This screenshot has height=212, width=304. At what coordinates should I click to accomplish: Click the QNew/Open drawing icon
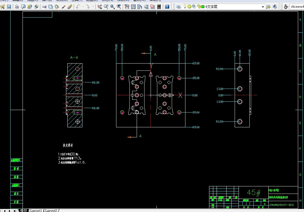click(x=3, y=7)
